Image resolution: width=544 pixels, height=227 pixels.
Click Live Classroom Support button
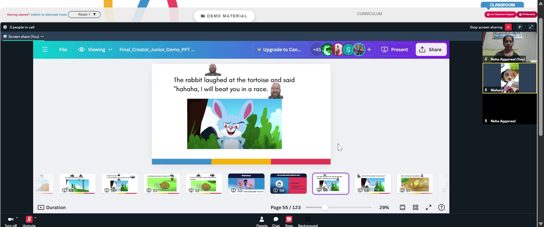pos(500,15)
